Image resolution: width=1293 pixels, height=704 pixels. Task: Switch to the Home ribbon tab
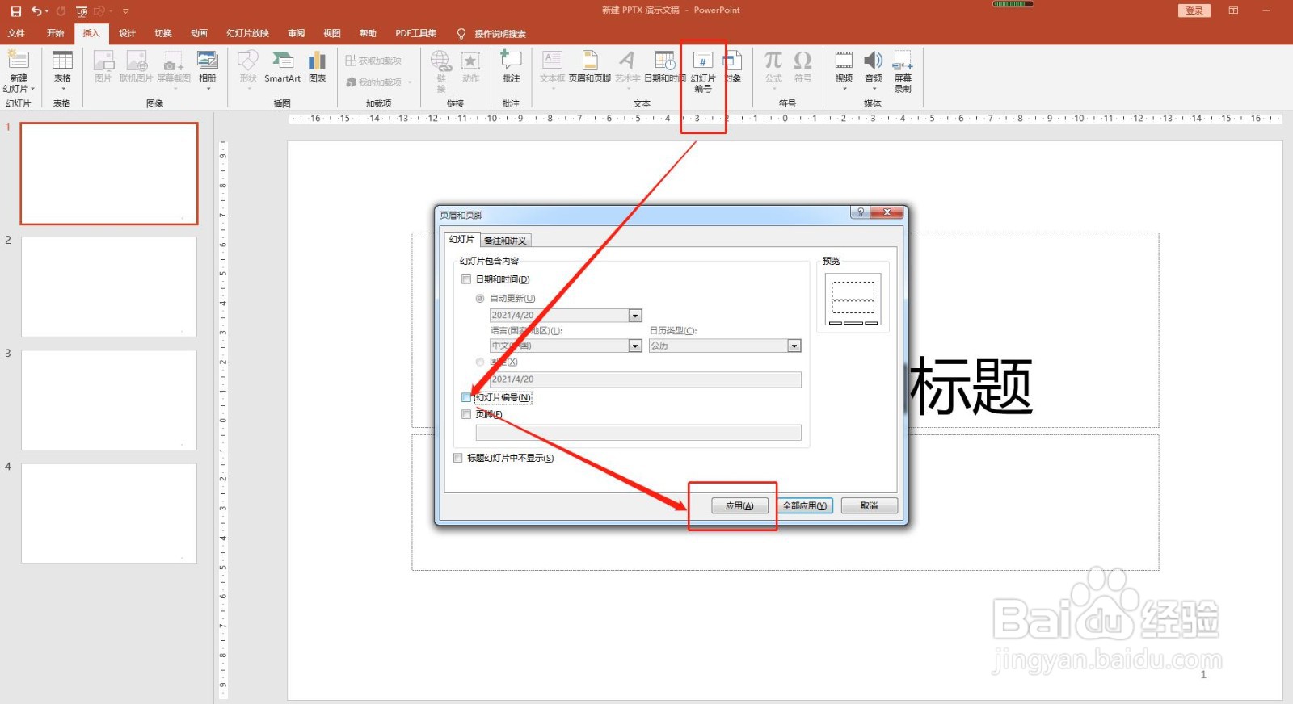(55, 33)
